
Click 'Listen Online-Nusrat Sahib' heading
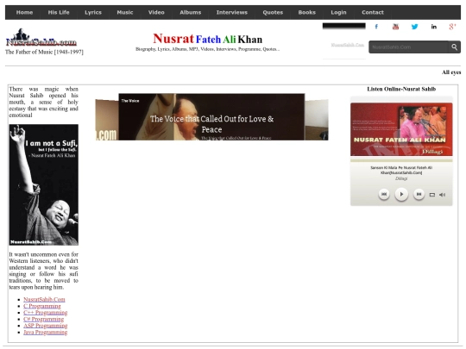pos(401,89)
